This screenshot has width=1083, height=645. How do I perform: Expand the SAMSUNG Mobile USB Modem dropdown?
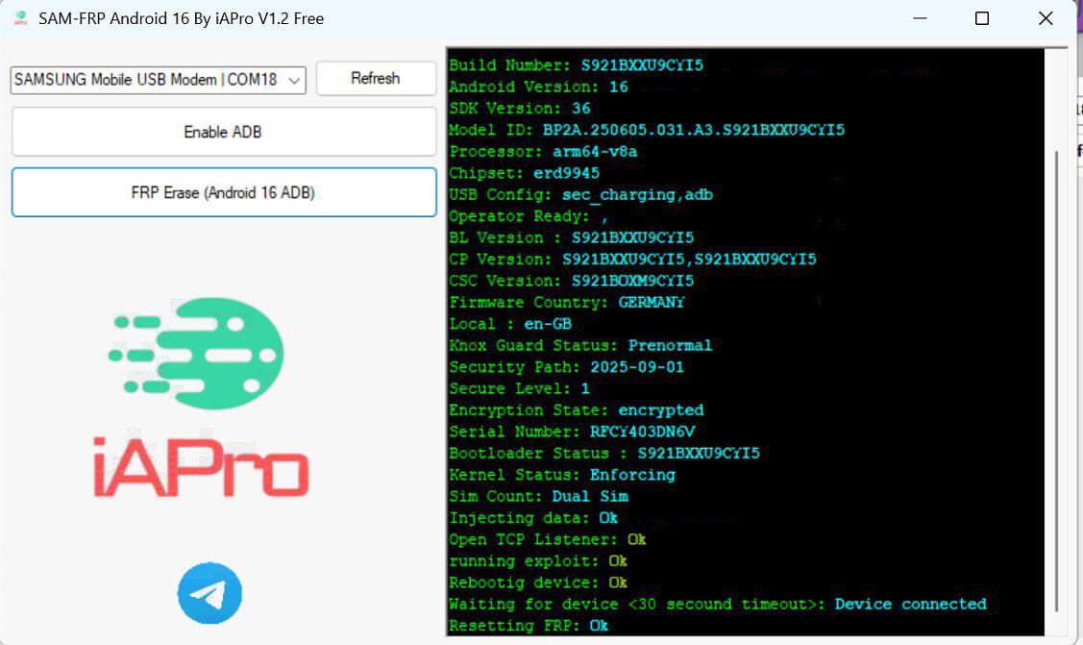click(x=295, y=80)
